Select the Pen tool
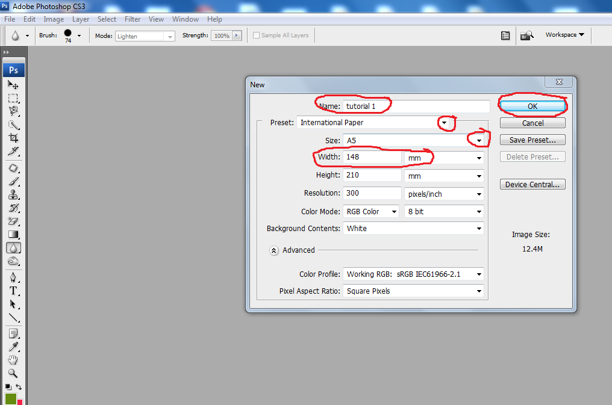The image size is (612, 405). 13,277
